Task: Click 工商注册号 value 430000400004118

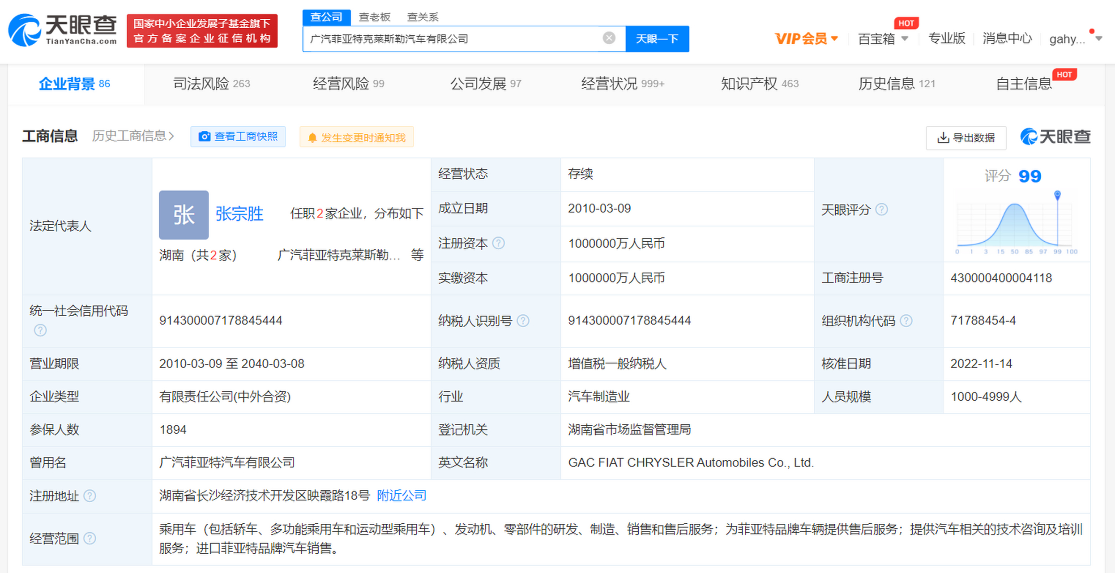Action: tap(1001, 278)
